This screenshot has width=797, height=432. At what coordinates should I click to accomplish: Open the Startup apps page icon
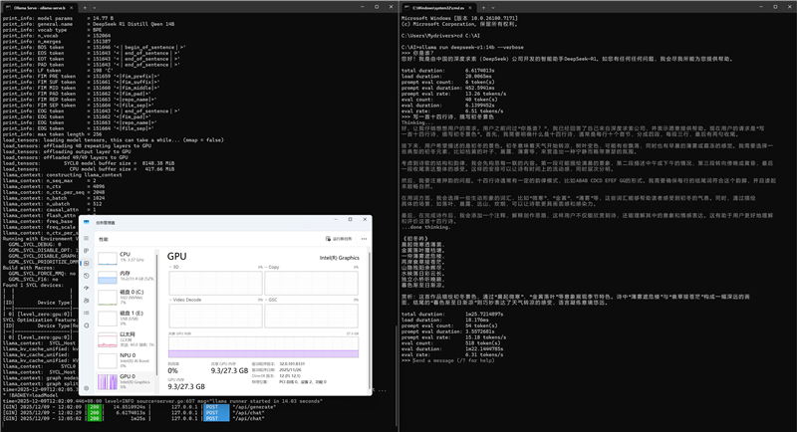(x=87, y=290)
